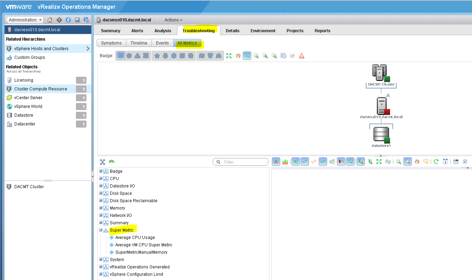This screenshot has height=280, width=472.
Task: Select SuperMetricManualMemory metric
Action: [141, 252]
